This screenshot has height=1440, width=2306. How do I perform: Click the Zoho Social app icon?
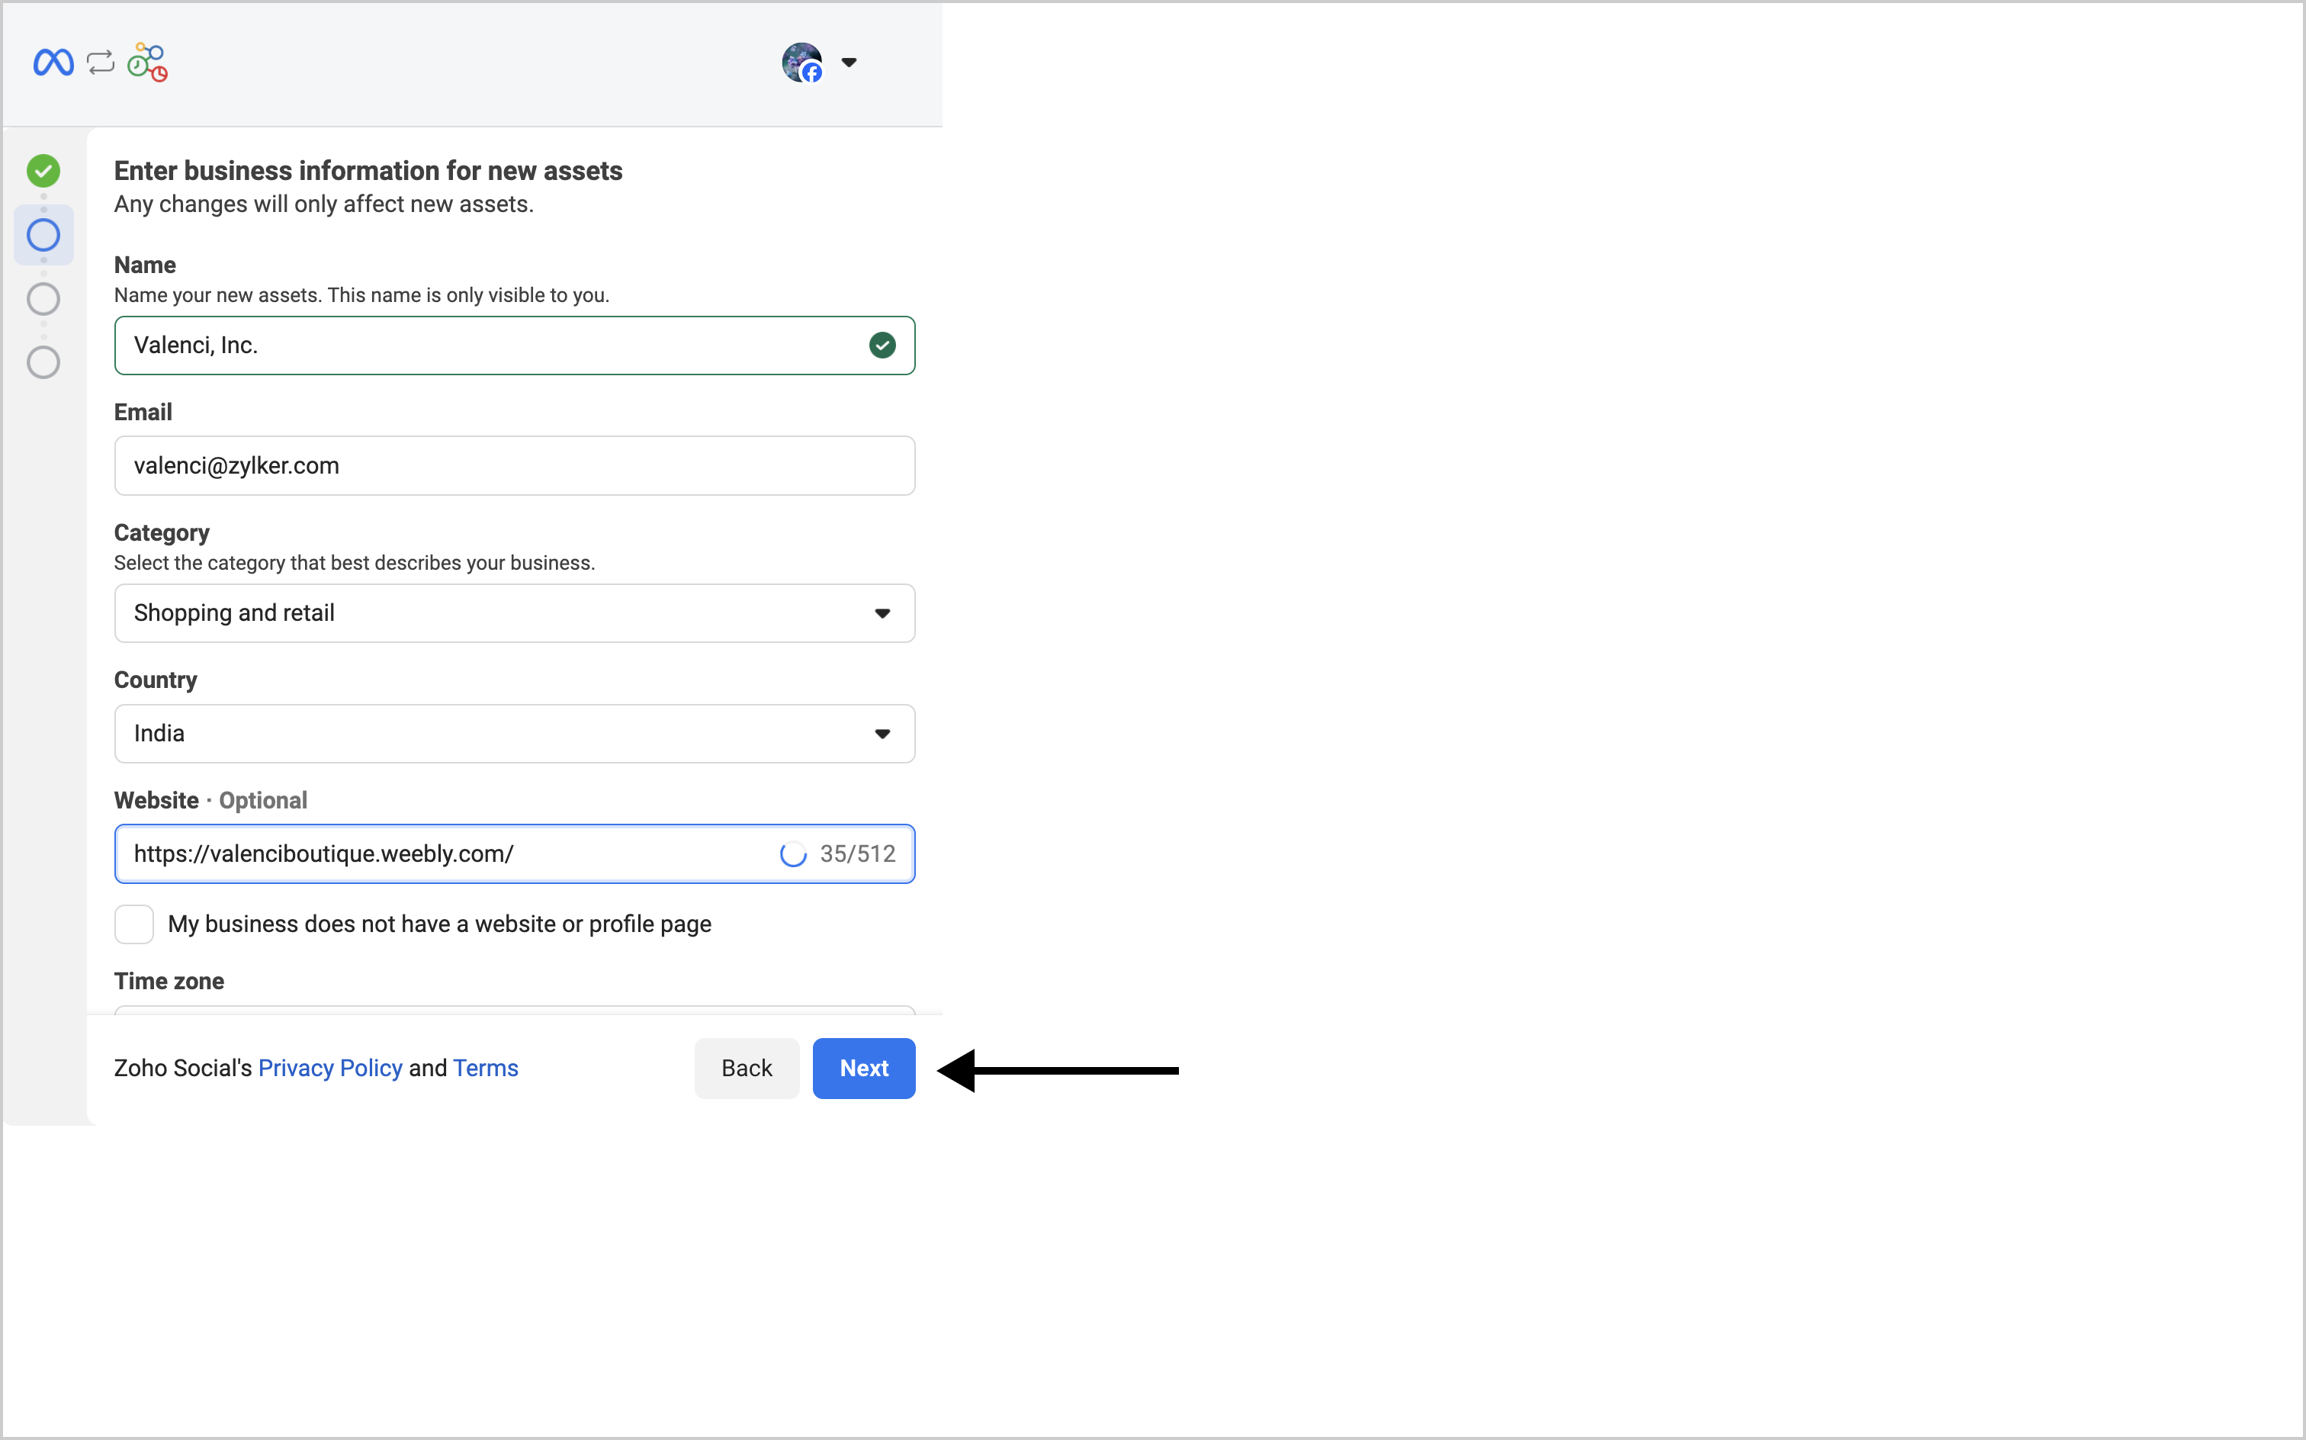(148, 63)
